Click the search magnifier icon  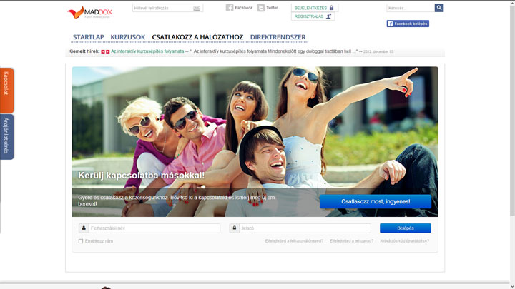click(x=439, y=8)
